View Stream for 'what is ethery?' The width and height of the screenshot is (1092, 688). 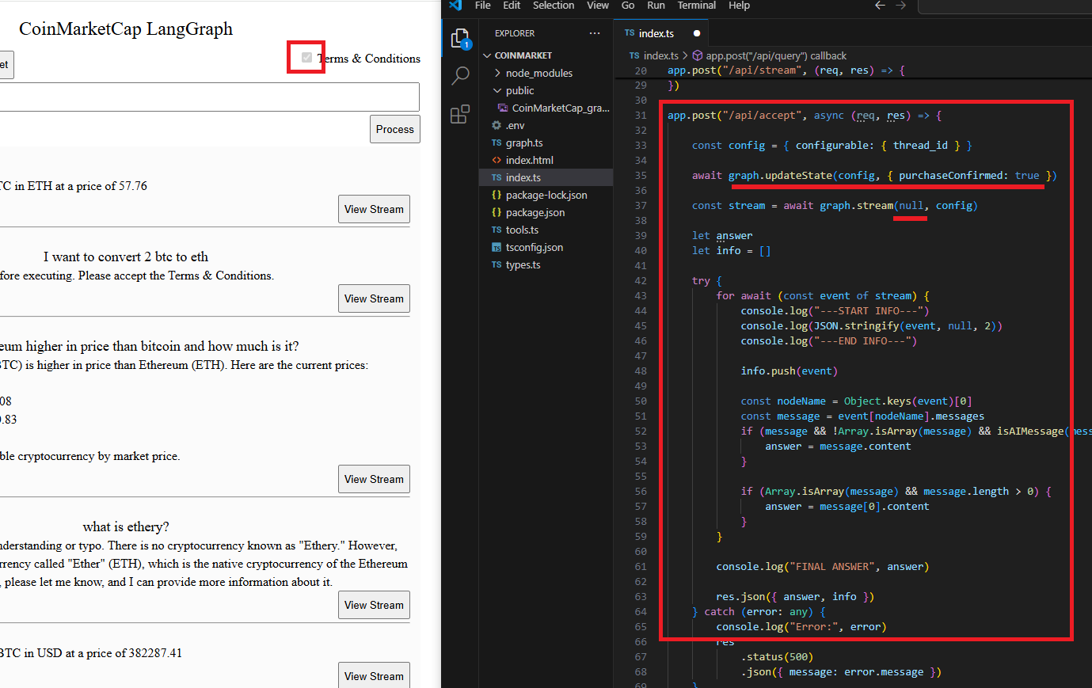coord(374,605)
